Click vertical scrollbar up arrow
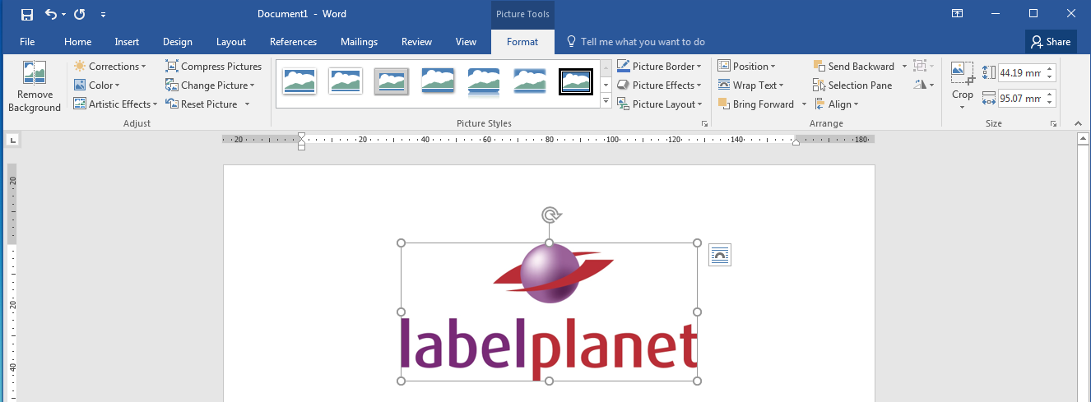1091x402 pixels. [1084, 139]
